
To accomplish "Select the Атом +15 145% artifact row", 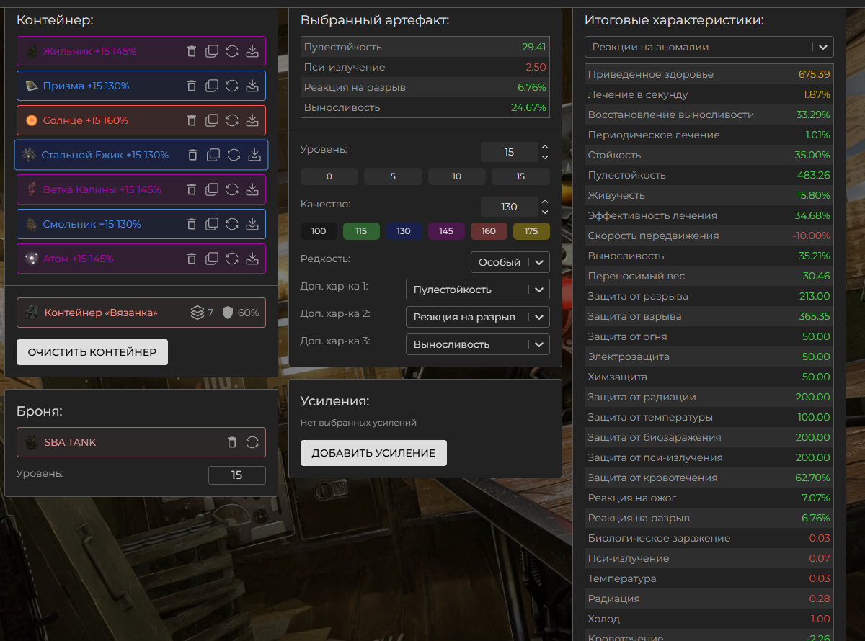I will click(x=141, y=259).
